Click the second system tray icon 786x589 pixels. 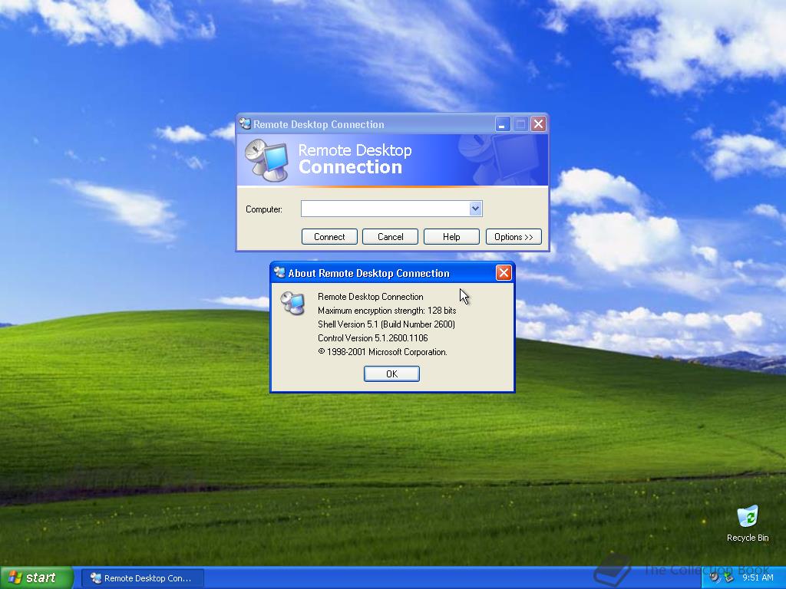pyautogui.click(x=728, y=577)
